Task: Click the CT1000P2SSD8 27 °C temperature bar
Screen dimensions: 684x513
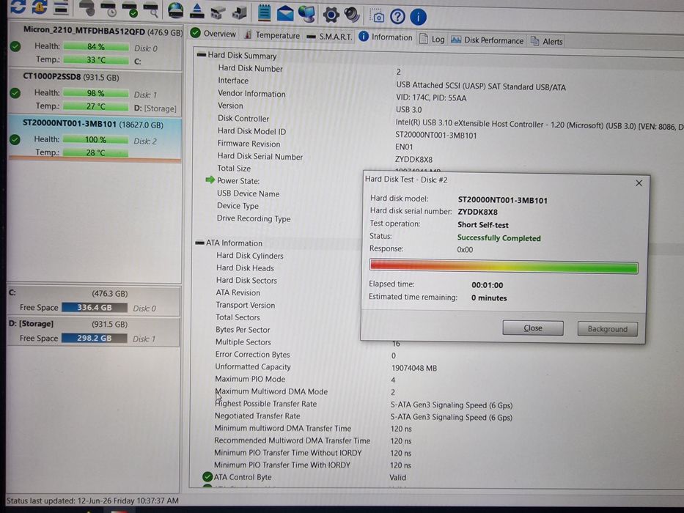Action: (x=95, y=106)
